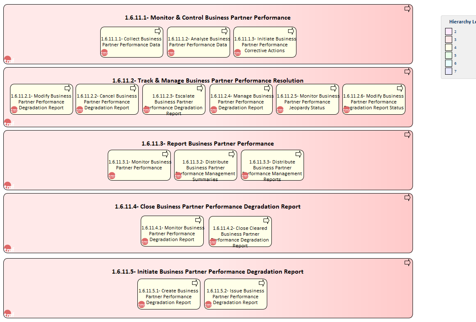Open 1.6.11.1- Monitor & Control Business Partner Performance title
Viewport: 476px width, 322px height.
(208, 18)
